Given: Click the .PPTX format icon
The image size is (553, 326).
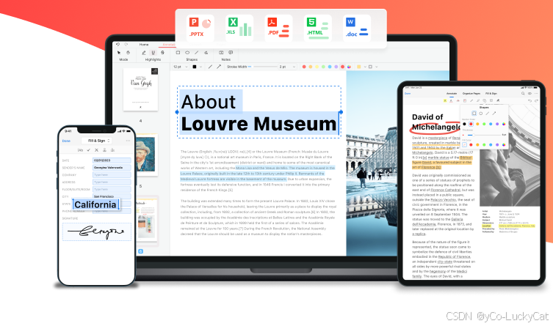Looking at the screenshot, I should click(200, 28).
